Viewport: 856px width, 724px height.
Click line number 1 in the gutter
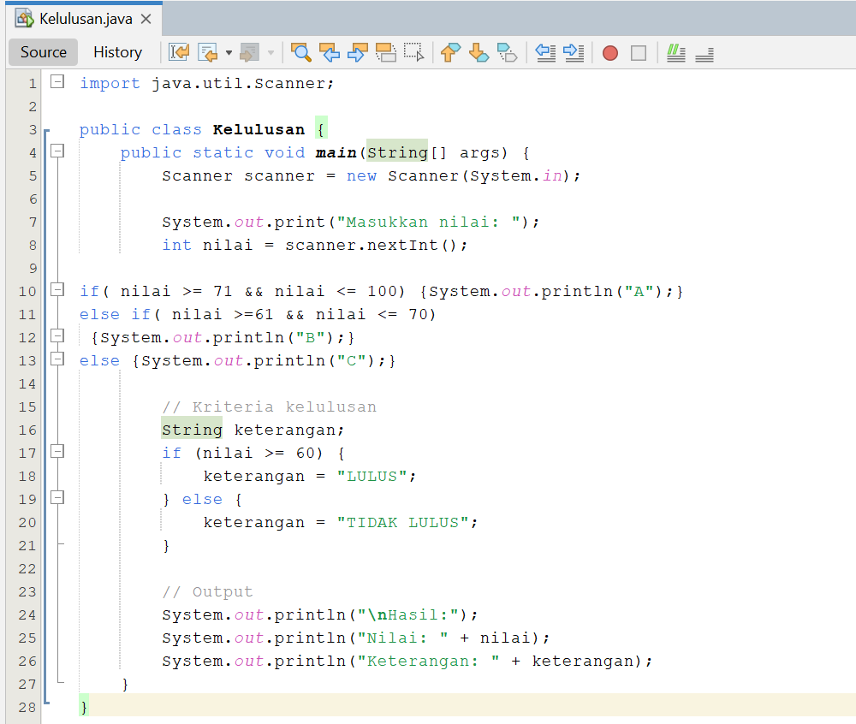33,84
